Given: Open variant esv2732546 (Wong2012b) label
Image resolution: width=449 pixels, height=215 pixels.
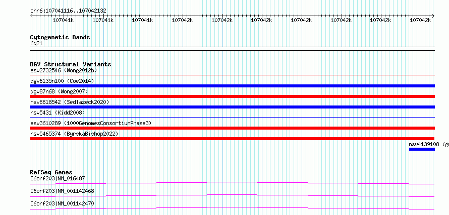Looking at the screenshot, I should point(64,70).
